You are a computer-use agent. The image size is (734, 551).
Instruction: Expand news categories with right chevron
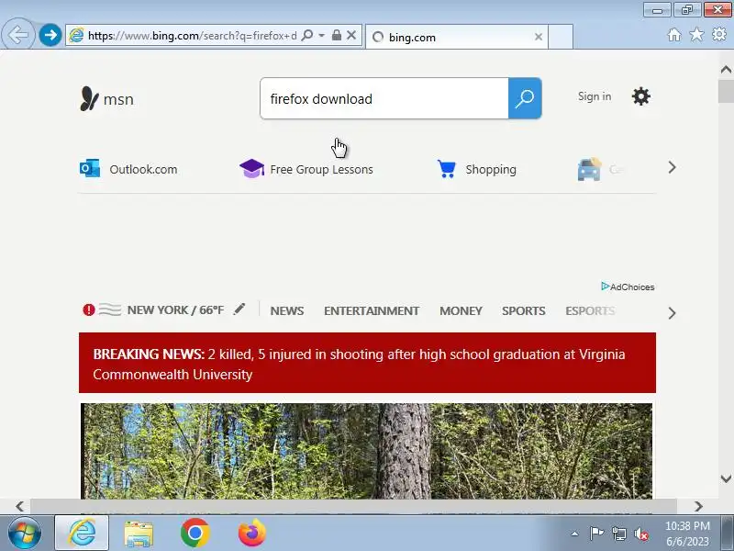(672, 313)
